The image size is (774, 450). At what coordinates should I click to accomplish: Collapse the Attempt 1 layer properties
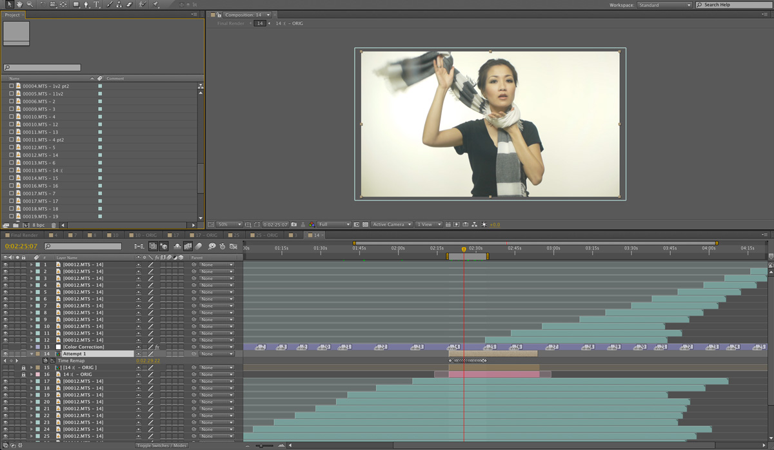[x=31, y=354]
